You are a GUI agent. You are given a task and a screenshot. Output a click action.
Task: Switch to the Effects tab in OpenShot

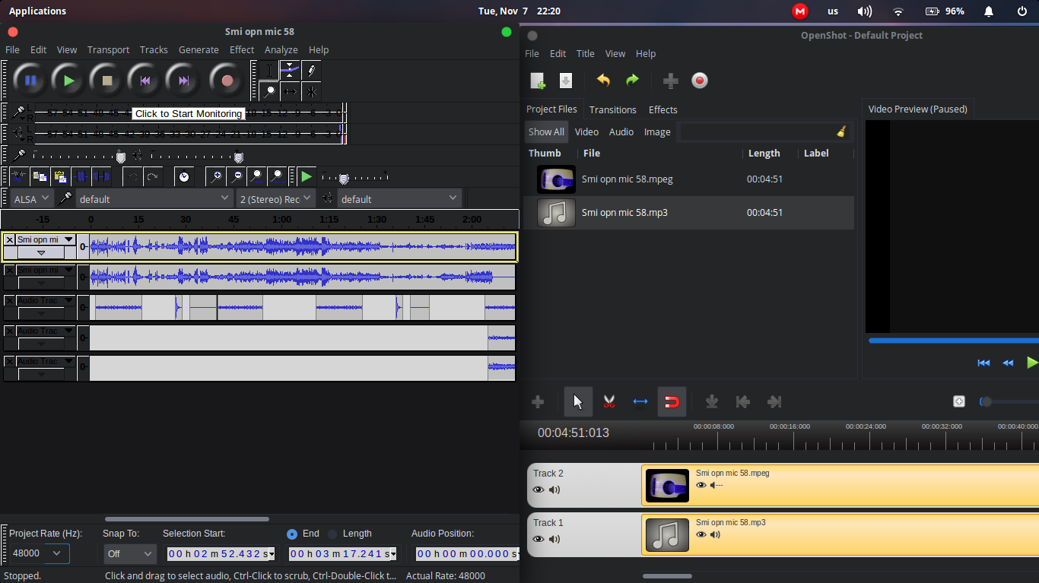click(662, 109)
